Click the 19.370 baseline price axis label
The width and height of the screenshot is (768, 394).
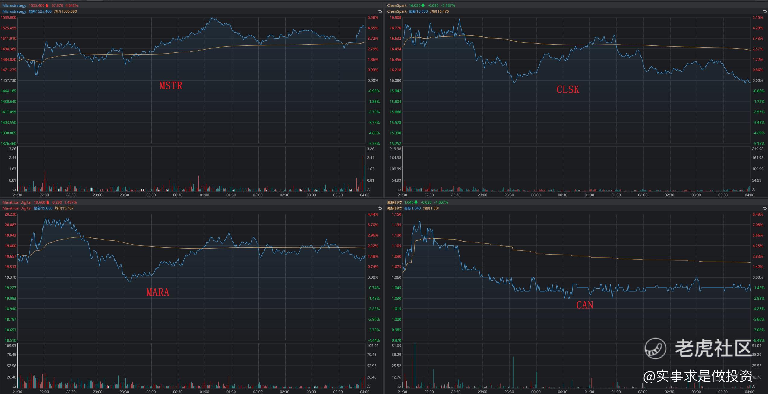click(x=11, y=277)
